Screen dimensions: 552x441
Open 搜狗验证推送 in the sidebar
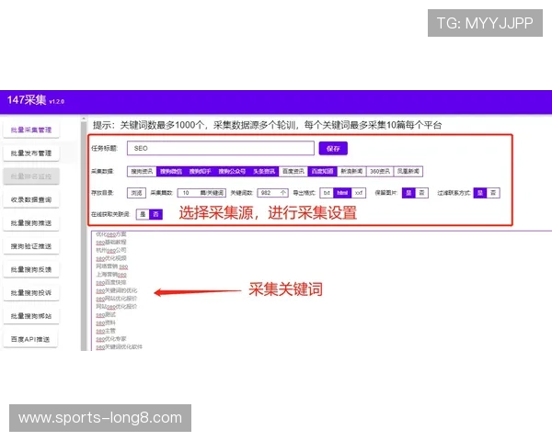pos(31,246)
